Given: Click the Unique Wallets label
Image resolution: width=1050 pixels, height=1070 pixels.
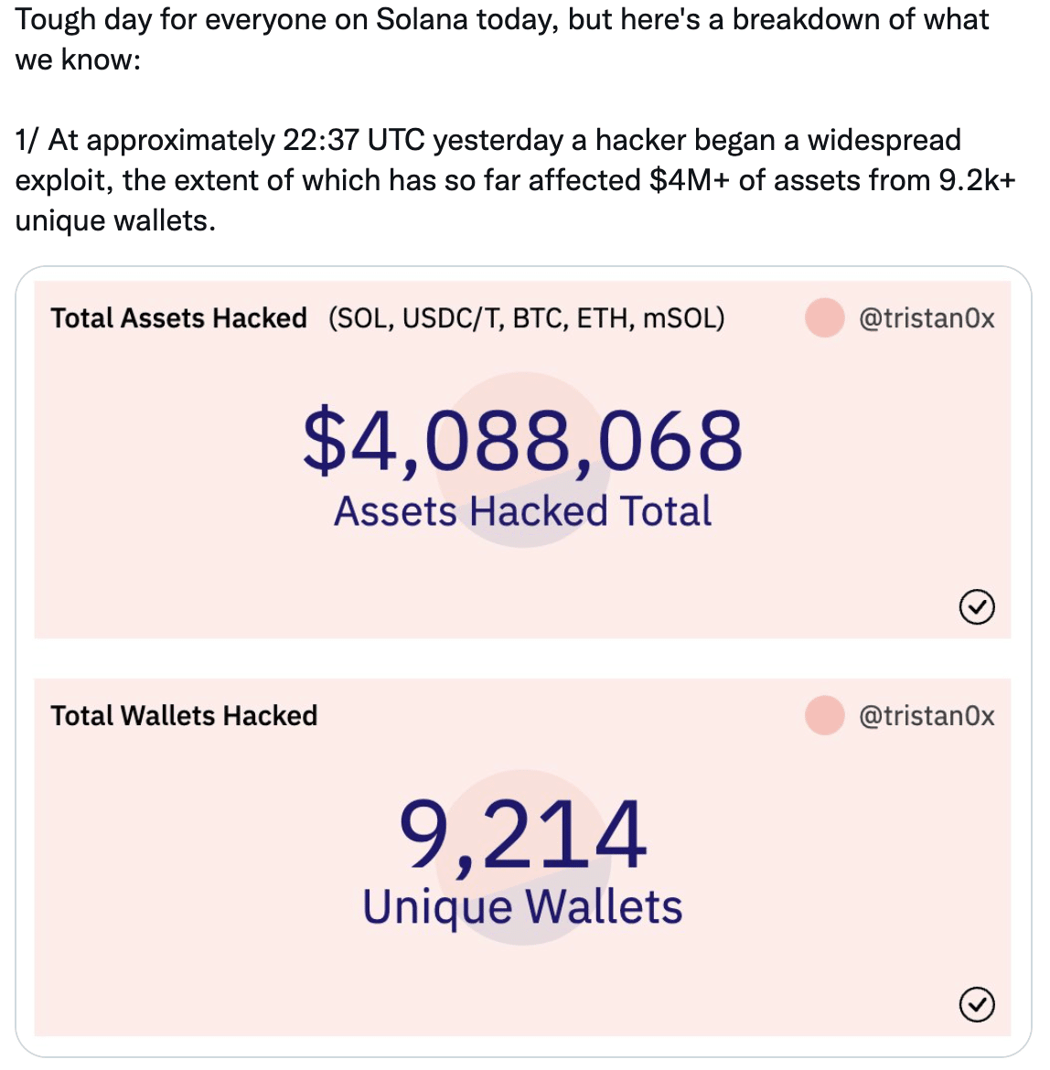Looking at the screenshot, I should tap(522, 908).
